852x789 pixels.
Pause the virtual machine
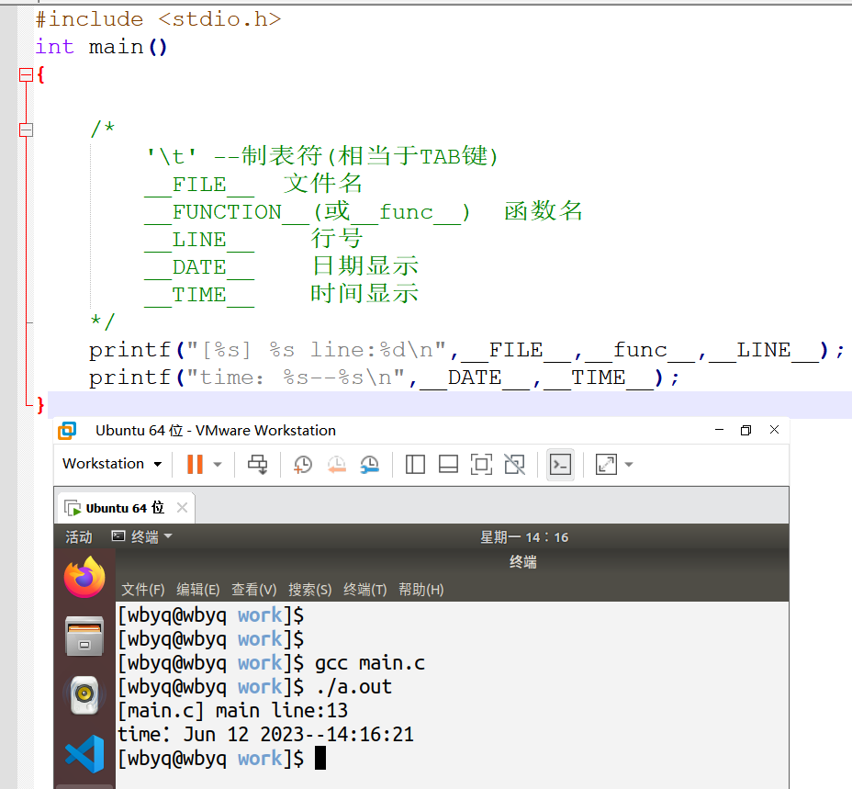(x=195, y=465)
